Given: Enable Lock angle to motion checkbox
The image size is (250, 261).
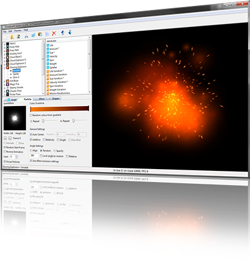Looking at the screenshot, I should [41, 156].
